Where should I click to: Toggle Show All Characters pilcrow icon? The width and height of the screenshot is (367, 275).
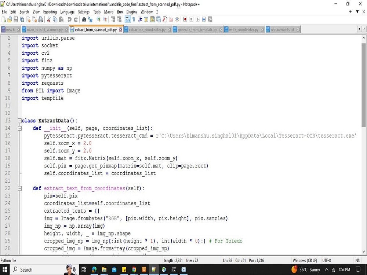134,19
